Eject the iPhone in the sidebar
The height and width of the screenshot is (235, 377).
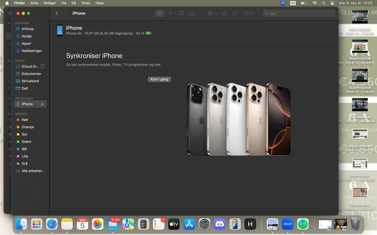point(42,104)
